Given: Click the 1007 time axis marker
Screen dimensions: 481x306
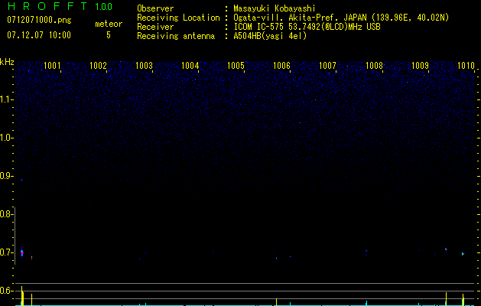Looking at the screenshot, I should 327,65.
